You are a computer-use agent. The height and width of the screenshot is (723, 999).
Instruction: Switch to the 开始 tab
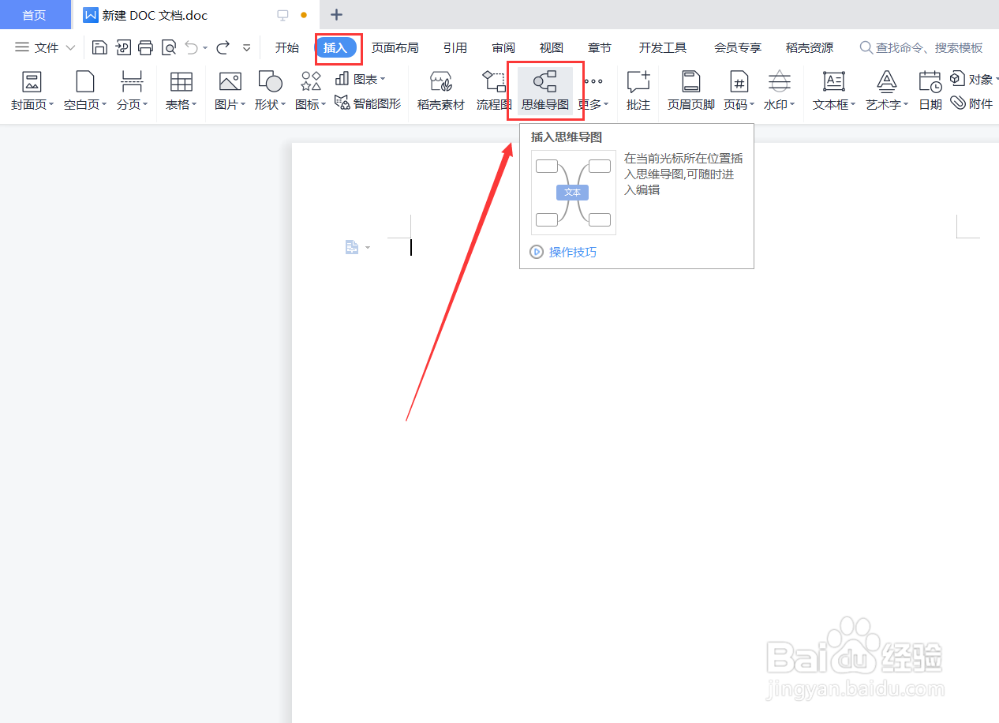coord(287,48)
